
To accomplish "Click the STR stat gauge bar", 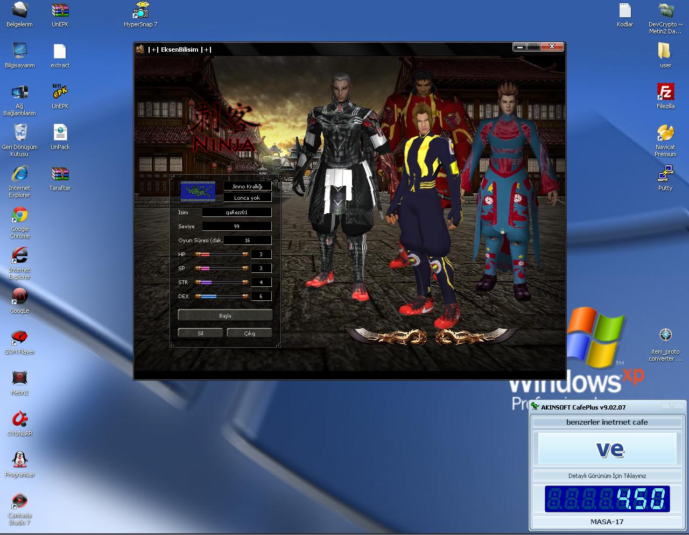I will click(x=221, y=282).
